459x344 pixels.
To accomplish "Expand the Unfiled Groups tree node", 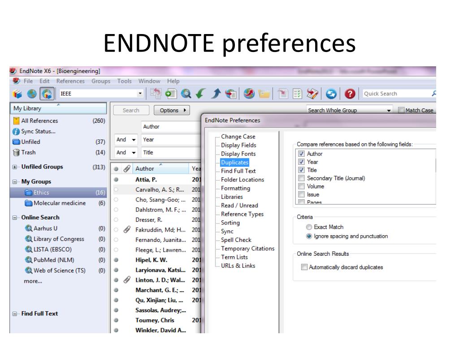I will (x=15, y=167).
